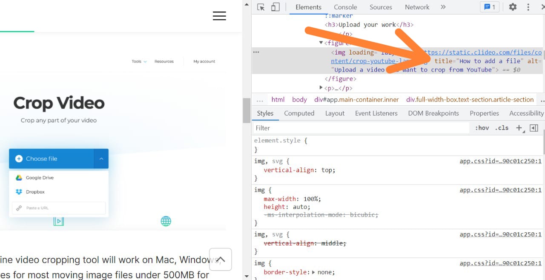Open DevTools settings gear
Viewport: 545px width, 280px height.
(513, 7)
